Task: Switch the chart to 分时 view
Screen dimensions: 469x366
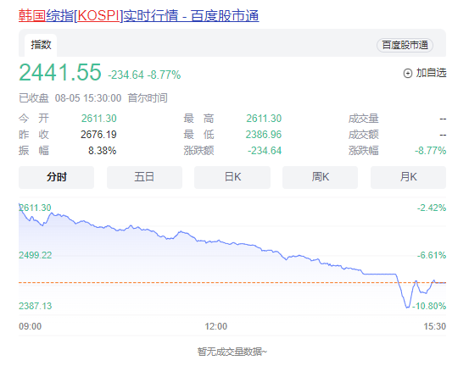Action: click(x=56, y=177)
